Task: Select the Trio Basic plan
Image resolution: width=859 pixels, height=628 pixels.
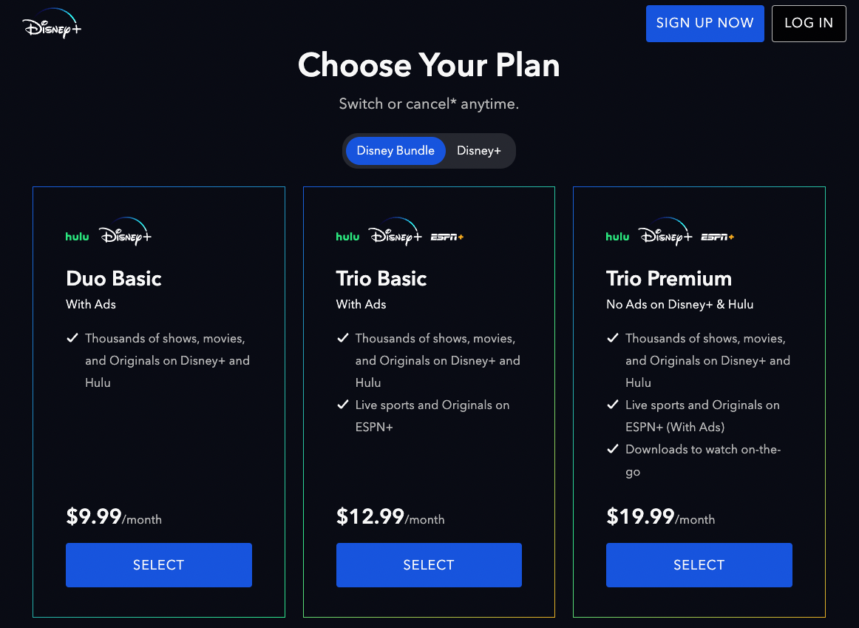Action: click(x=429, y=564)
